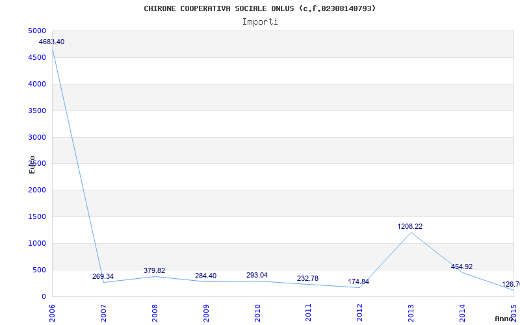520x325 pixels.
Task: Select the 293.04 data label
Action: click(257, 275)
